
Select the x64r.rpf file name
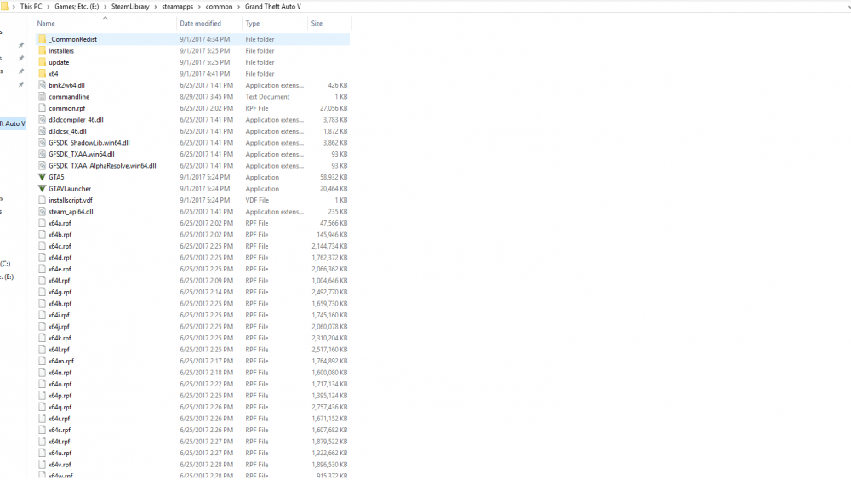60,419
